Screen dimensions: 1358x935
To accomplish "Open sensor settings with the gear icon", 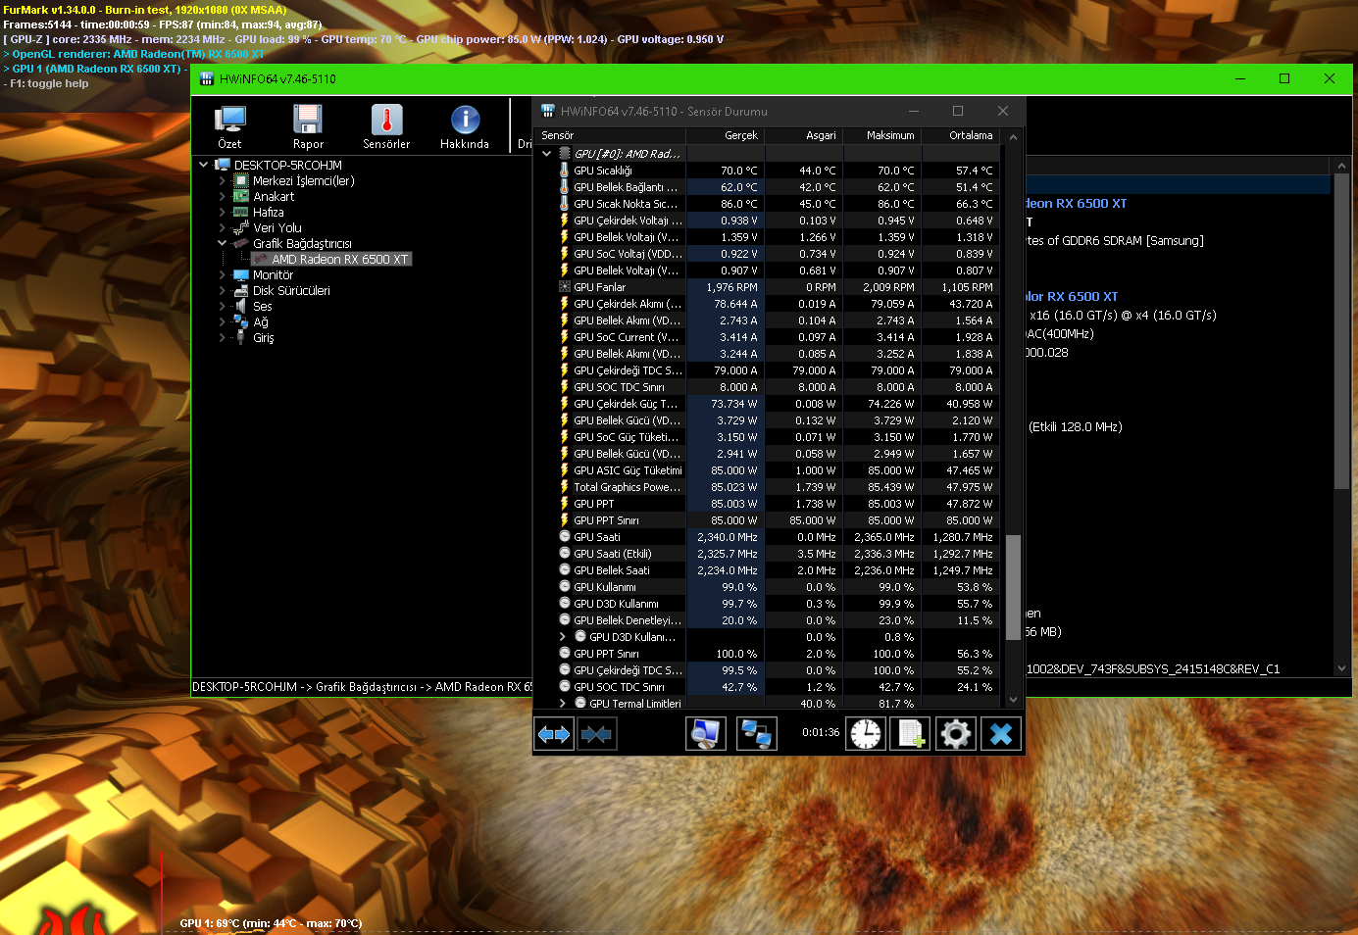I will (956, 733).
